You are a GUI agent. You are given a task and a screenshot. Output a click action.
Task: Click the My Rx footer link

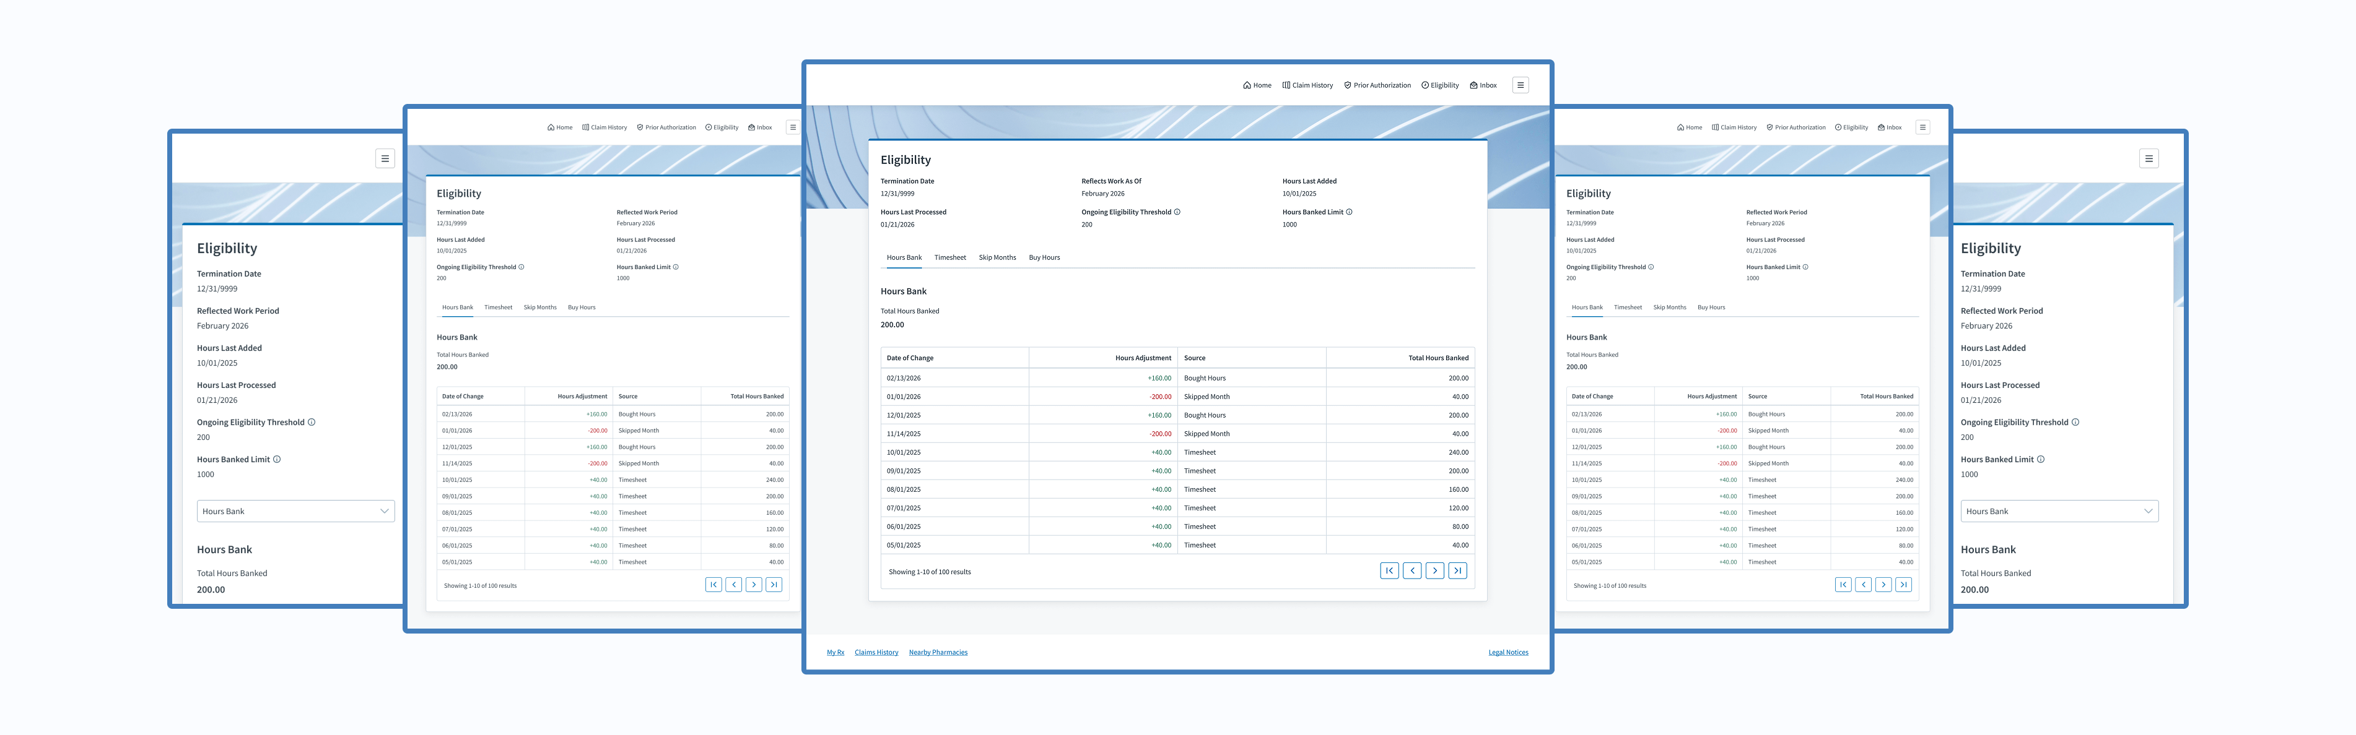(x=835, y=653)
